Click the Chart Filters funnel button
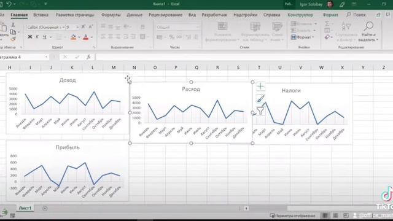The height and width of the screenshot is (221, 393). point(260,110)
